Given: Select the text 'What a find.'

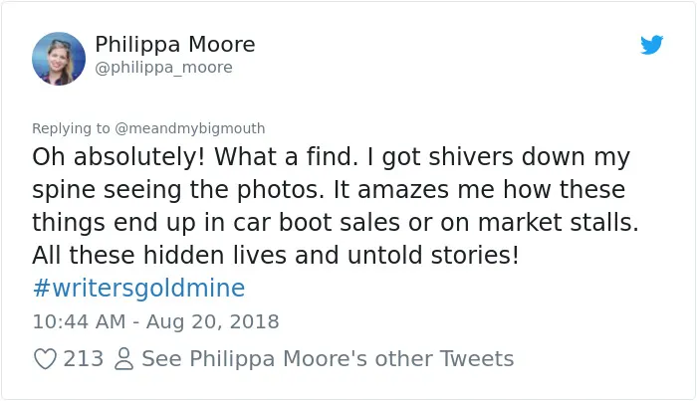Looking at the screenshot, I should 287,157.
